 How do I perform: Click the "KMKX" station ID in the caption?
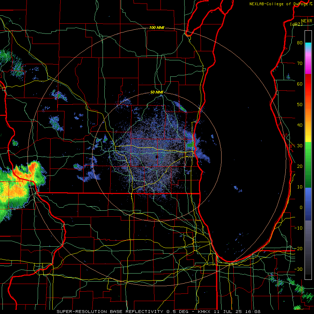point(204,312)
